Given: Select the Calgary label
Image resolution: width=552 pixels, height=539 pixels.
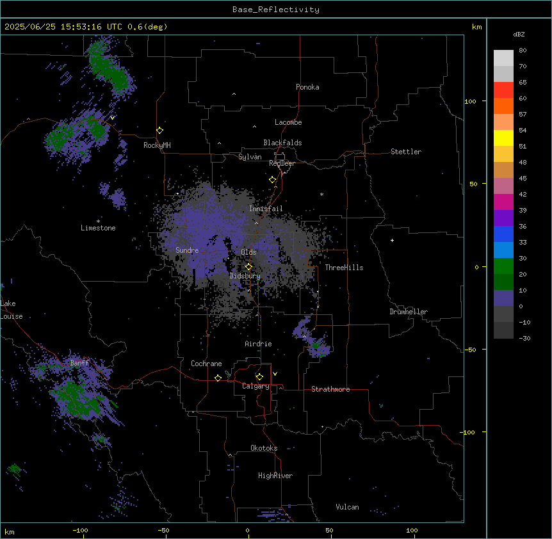Looking at the screenshot, I should 256,386.
